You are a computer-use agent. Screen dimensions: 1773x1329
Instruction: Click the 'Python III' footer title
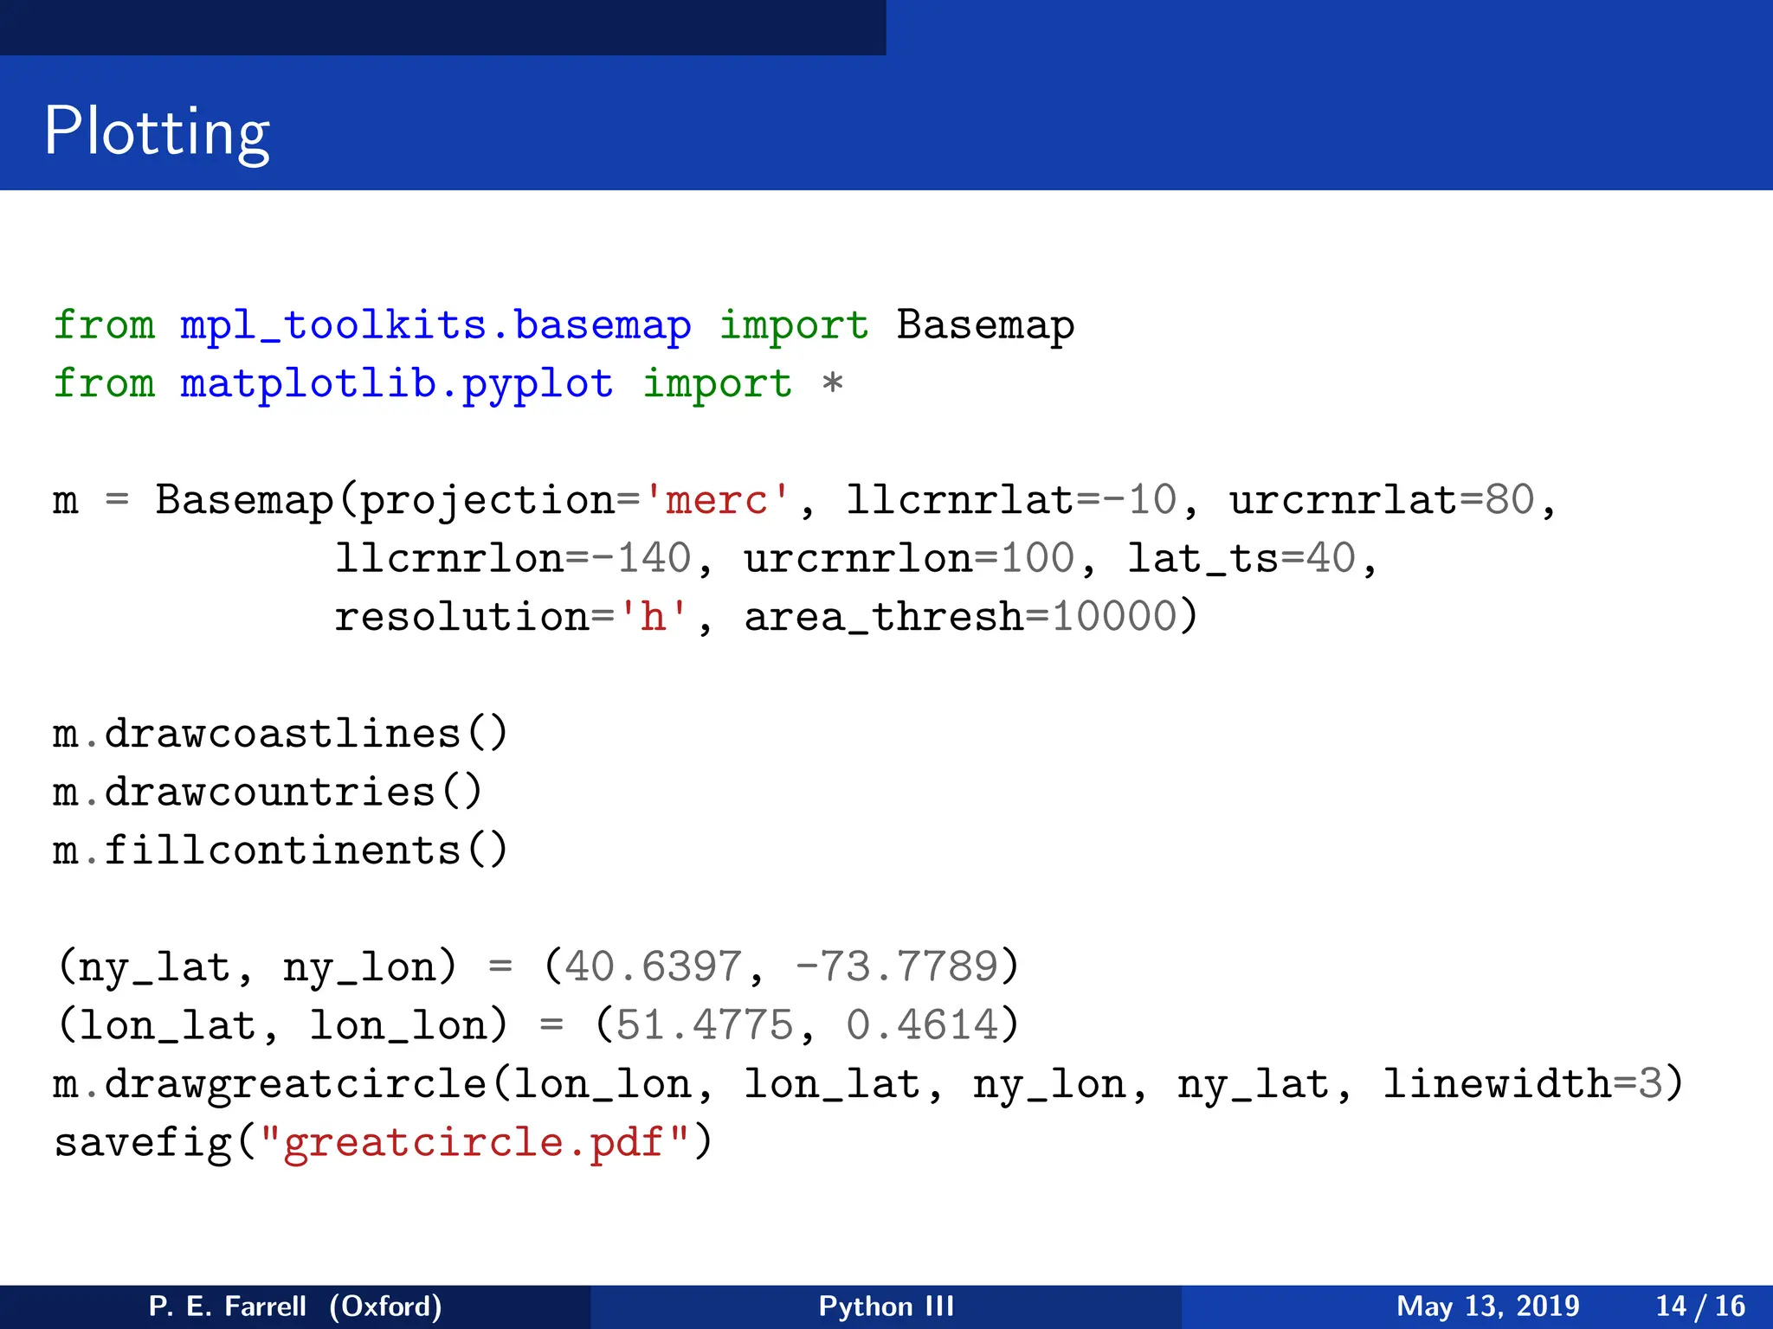(x=886, y=1306)
